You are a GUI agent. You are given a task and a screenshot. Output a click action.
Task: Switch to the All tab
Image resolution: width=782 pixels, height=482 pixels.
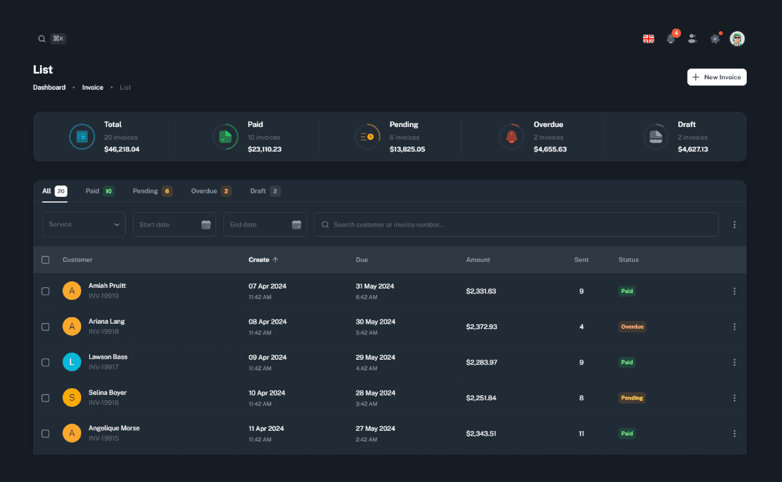click(x=55, y=191)
